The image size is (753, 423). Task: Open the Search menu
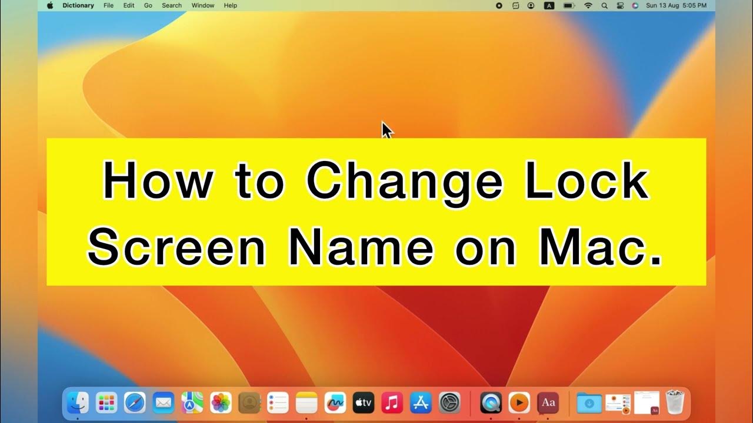[172, 5]
